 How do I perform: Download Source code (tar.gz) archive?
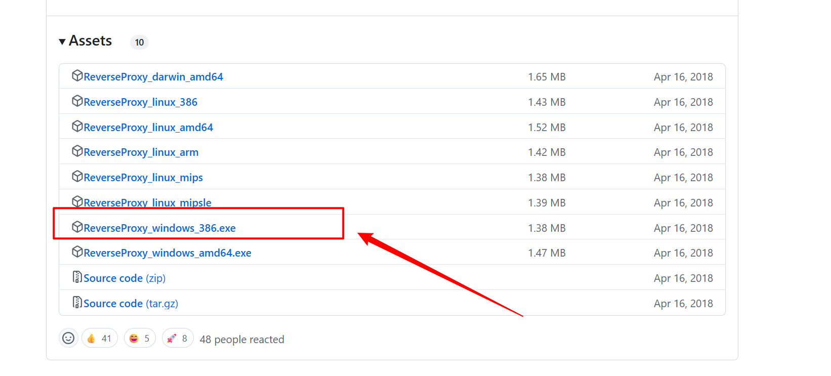click(x=131, y=304)
